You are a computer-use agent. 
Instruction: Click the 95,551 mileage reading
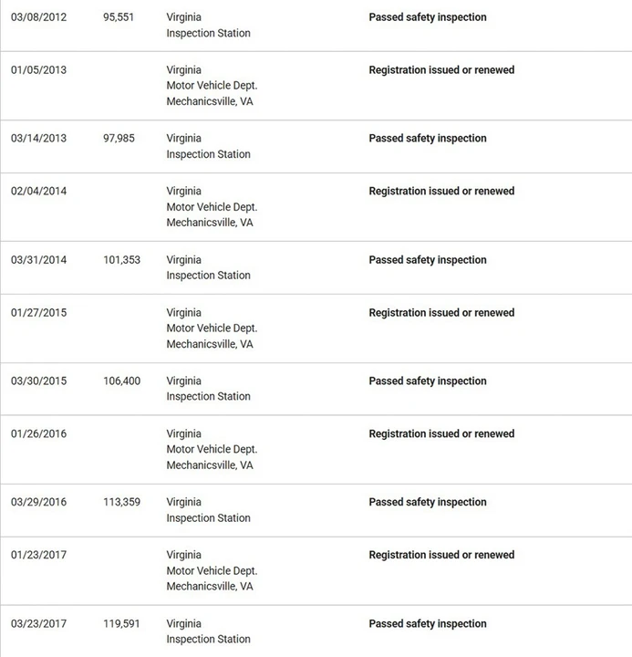[x=119, y=17]
